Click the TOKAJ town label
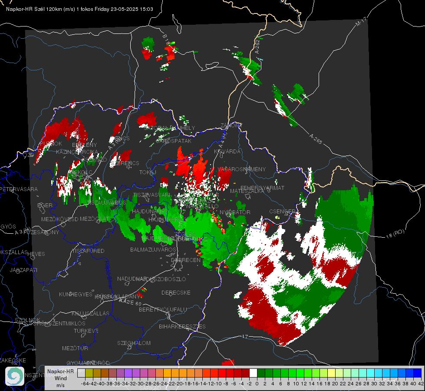This screenshot has width=425, height=391. point(148,172)
